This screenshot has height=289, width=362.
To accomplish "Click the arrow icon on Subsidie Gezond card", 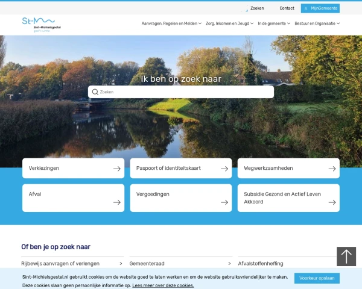I will (332, 202).
